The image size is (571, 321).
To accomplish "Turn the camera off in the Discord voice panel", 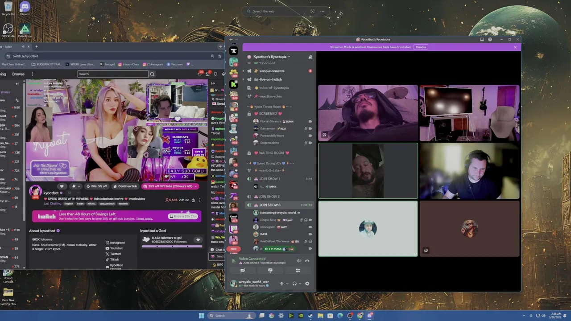I will tap(243, 271).
